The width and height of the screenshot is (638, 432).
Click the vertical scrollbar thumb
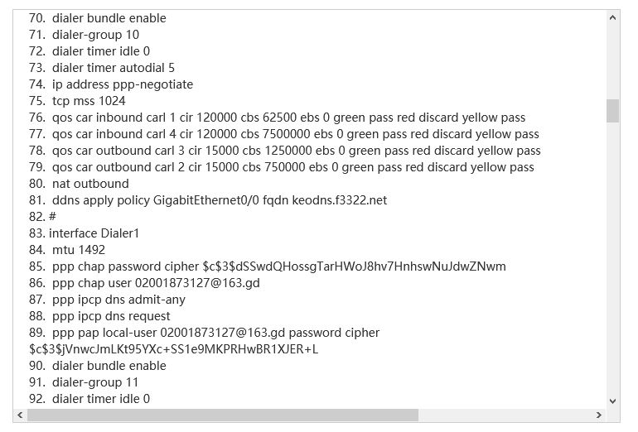[x=613, y=111]
